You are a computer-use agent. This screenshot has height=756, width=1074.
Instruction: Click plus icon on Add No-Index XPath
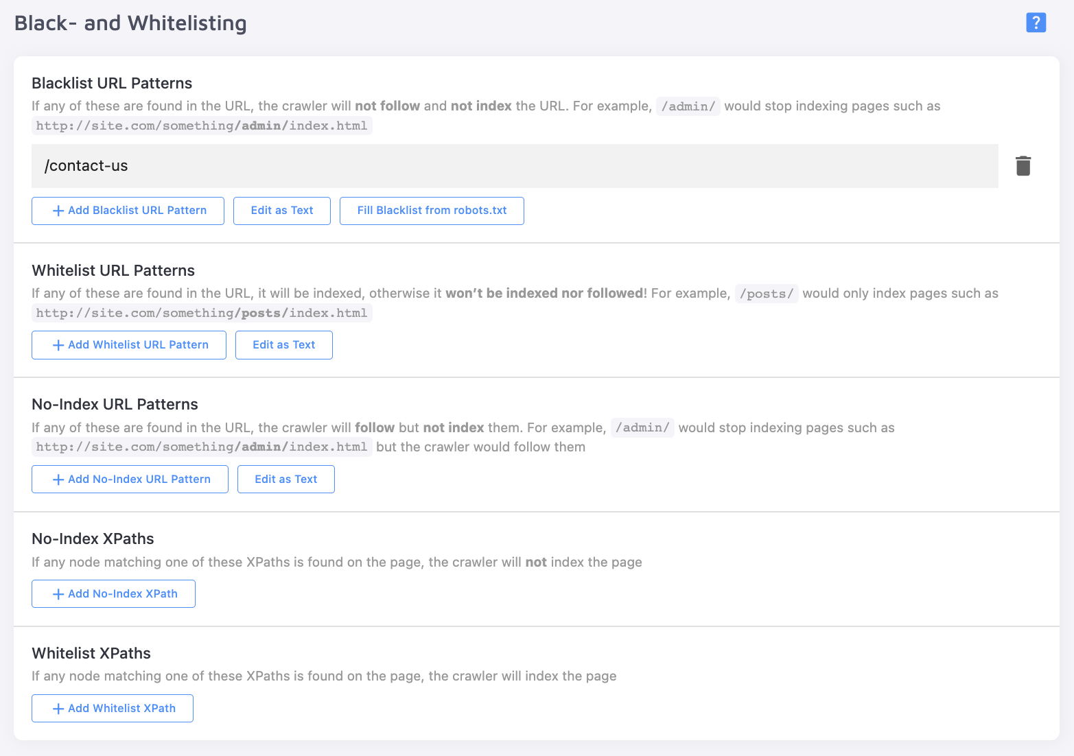click(x=58, y=594)
